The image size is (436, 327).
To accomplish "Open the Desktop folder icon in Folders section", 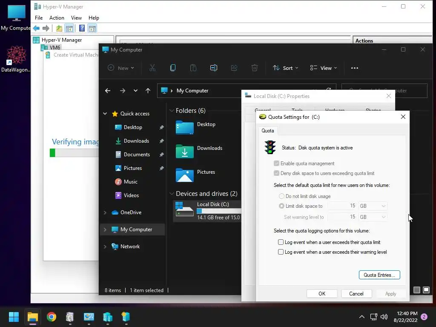I will pos(185,128).
